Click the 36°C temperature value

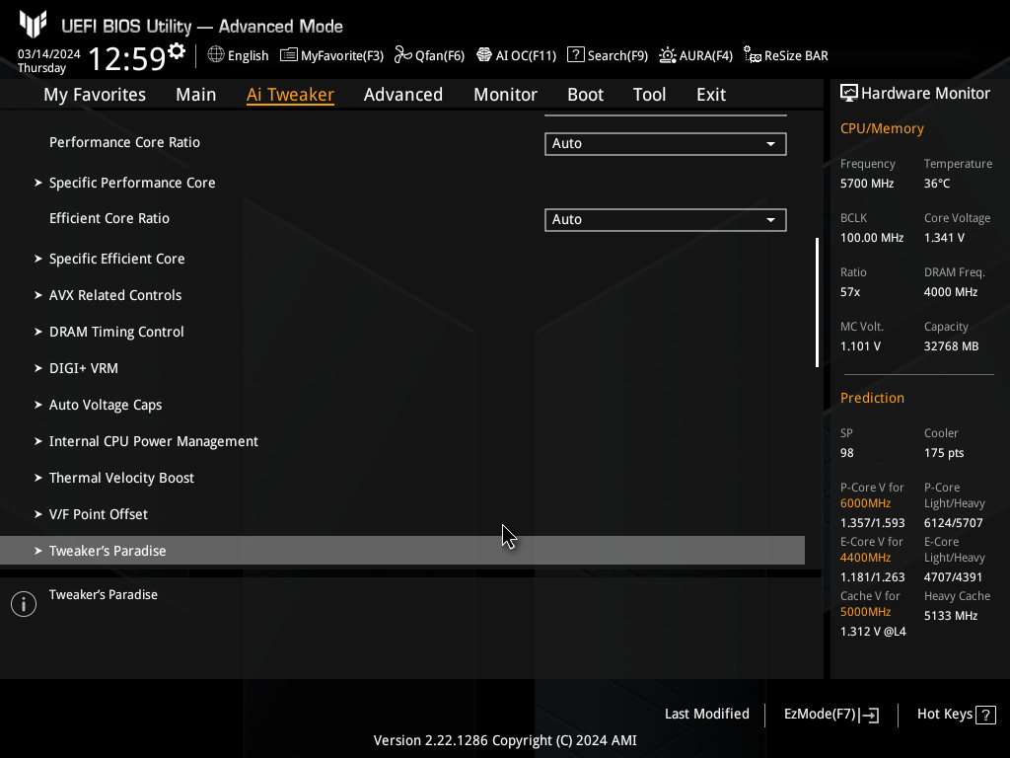[937, 184]
